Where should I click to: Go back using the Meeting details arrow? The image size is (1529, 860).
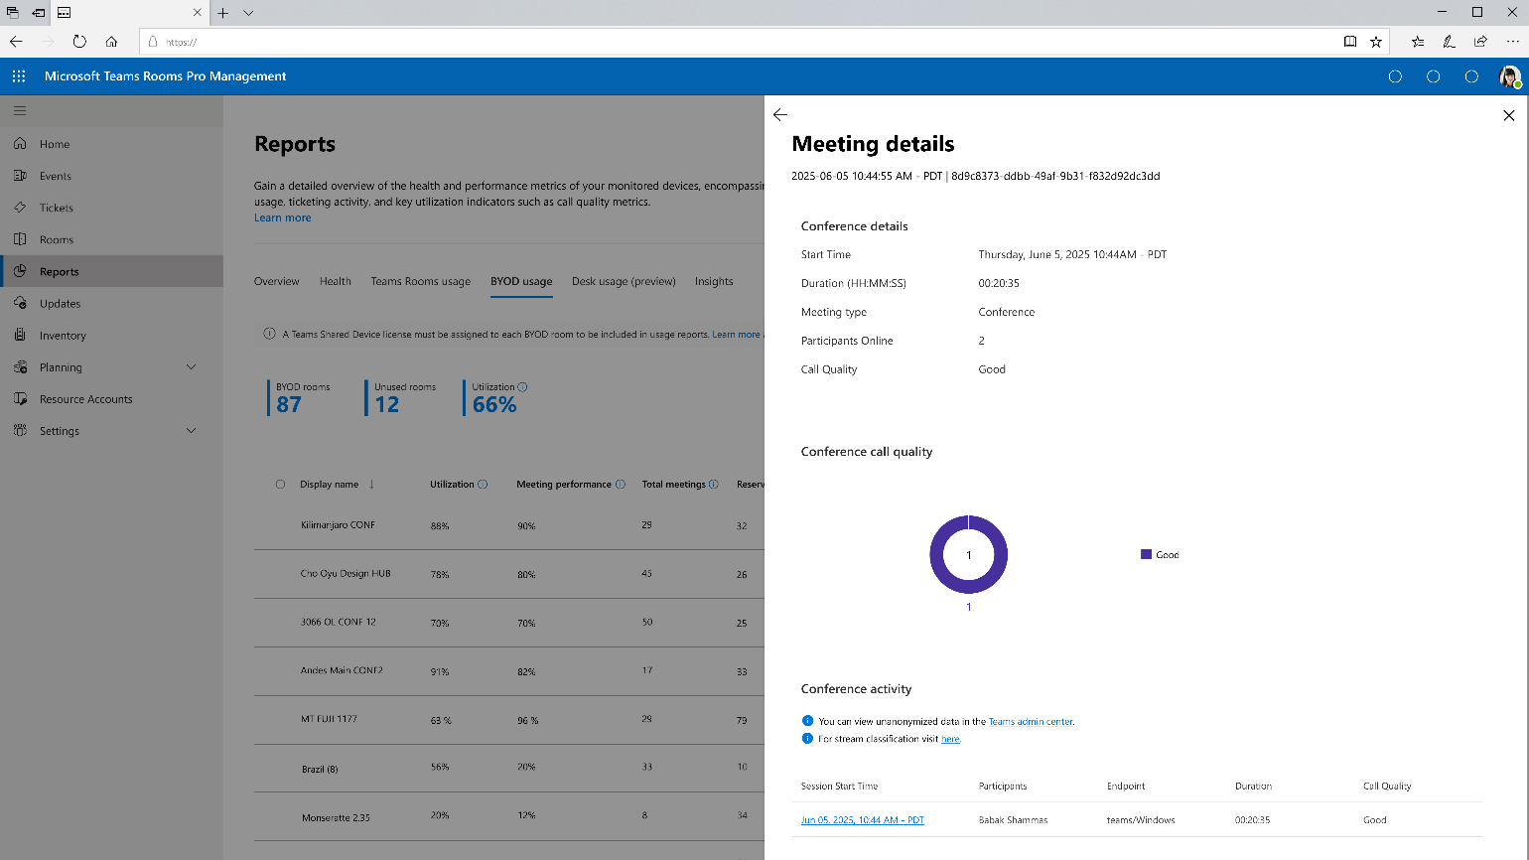click(780, 115)
